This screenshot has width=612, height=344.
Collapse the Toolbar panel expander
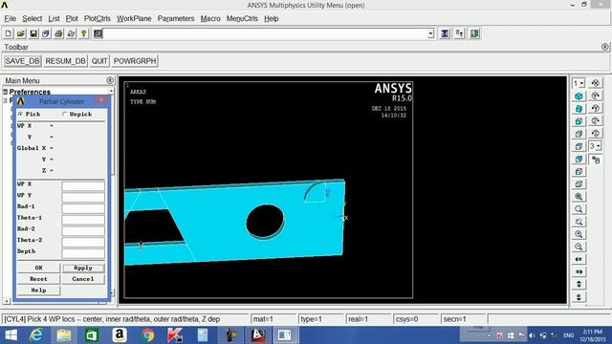[x=604, y=47]
